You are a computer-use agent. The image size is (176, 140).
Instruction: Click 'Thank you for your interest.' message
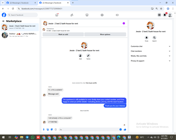[x=115, y=106]
